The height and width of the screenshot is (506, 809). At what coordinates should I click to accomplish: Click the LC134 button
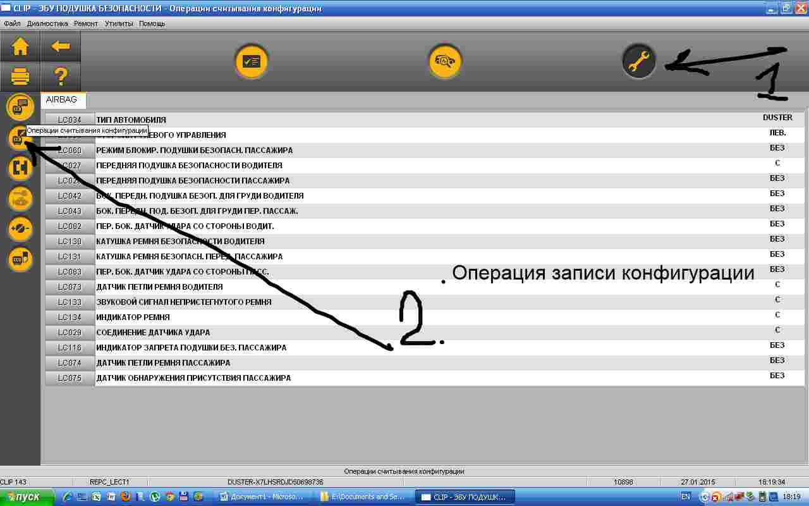pos(70,317)
